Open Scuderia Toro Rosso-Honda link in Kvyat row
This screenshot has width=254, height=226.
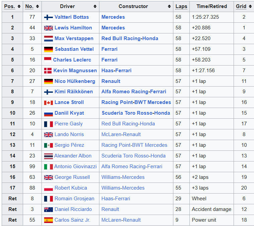(x=136, y=113)
